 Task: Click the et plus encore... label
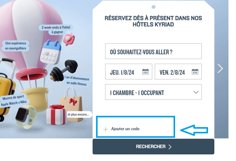78,114
